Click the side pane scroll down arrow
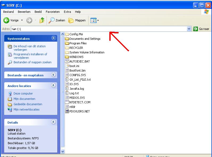Screen dimensions: 212x157 point(63,151)
